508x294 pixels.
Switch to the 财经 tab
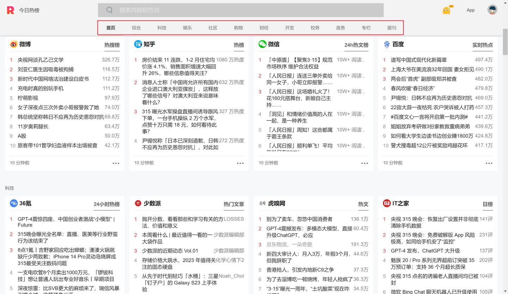tap(264, 27)
